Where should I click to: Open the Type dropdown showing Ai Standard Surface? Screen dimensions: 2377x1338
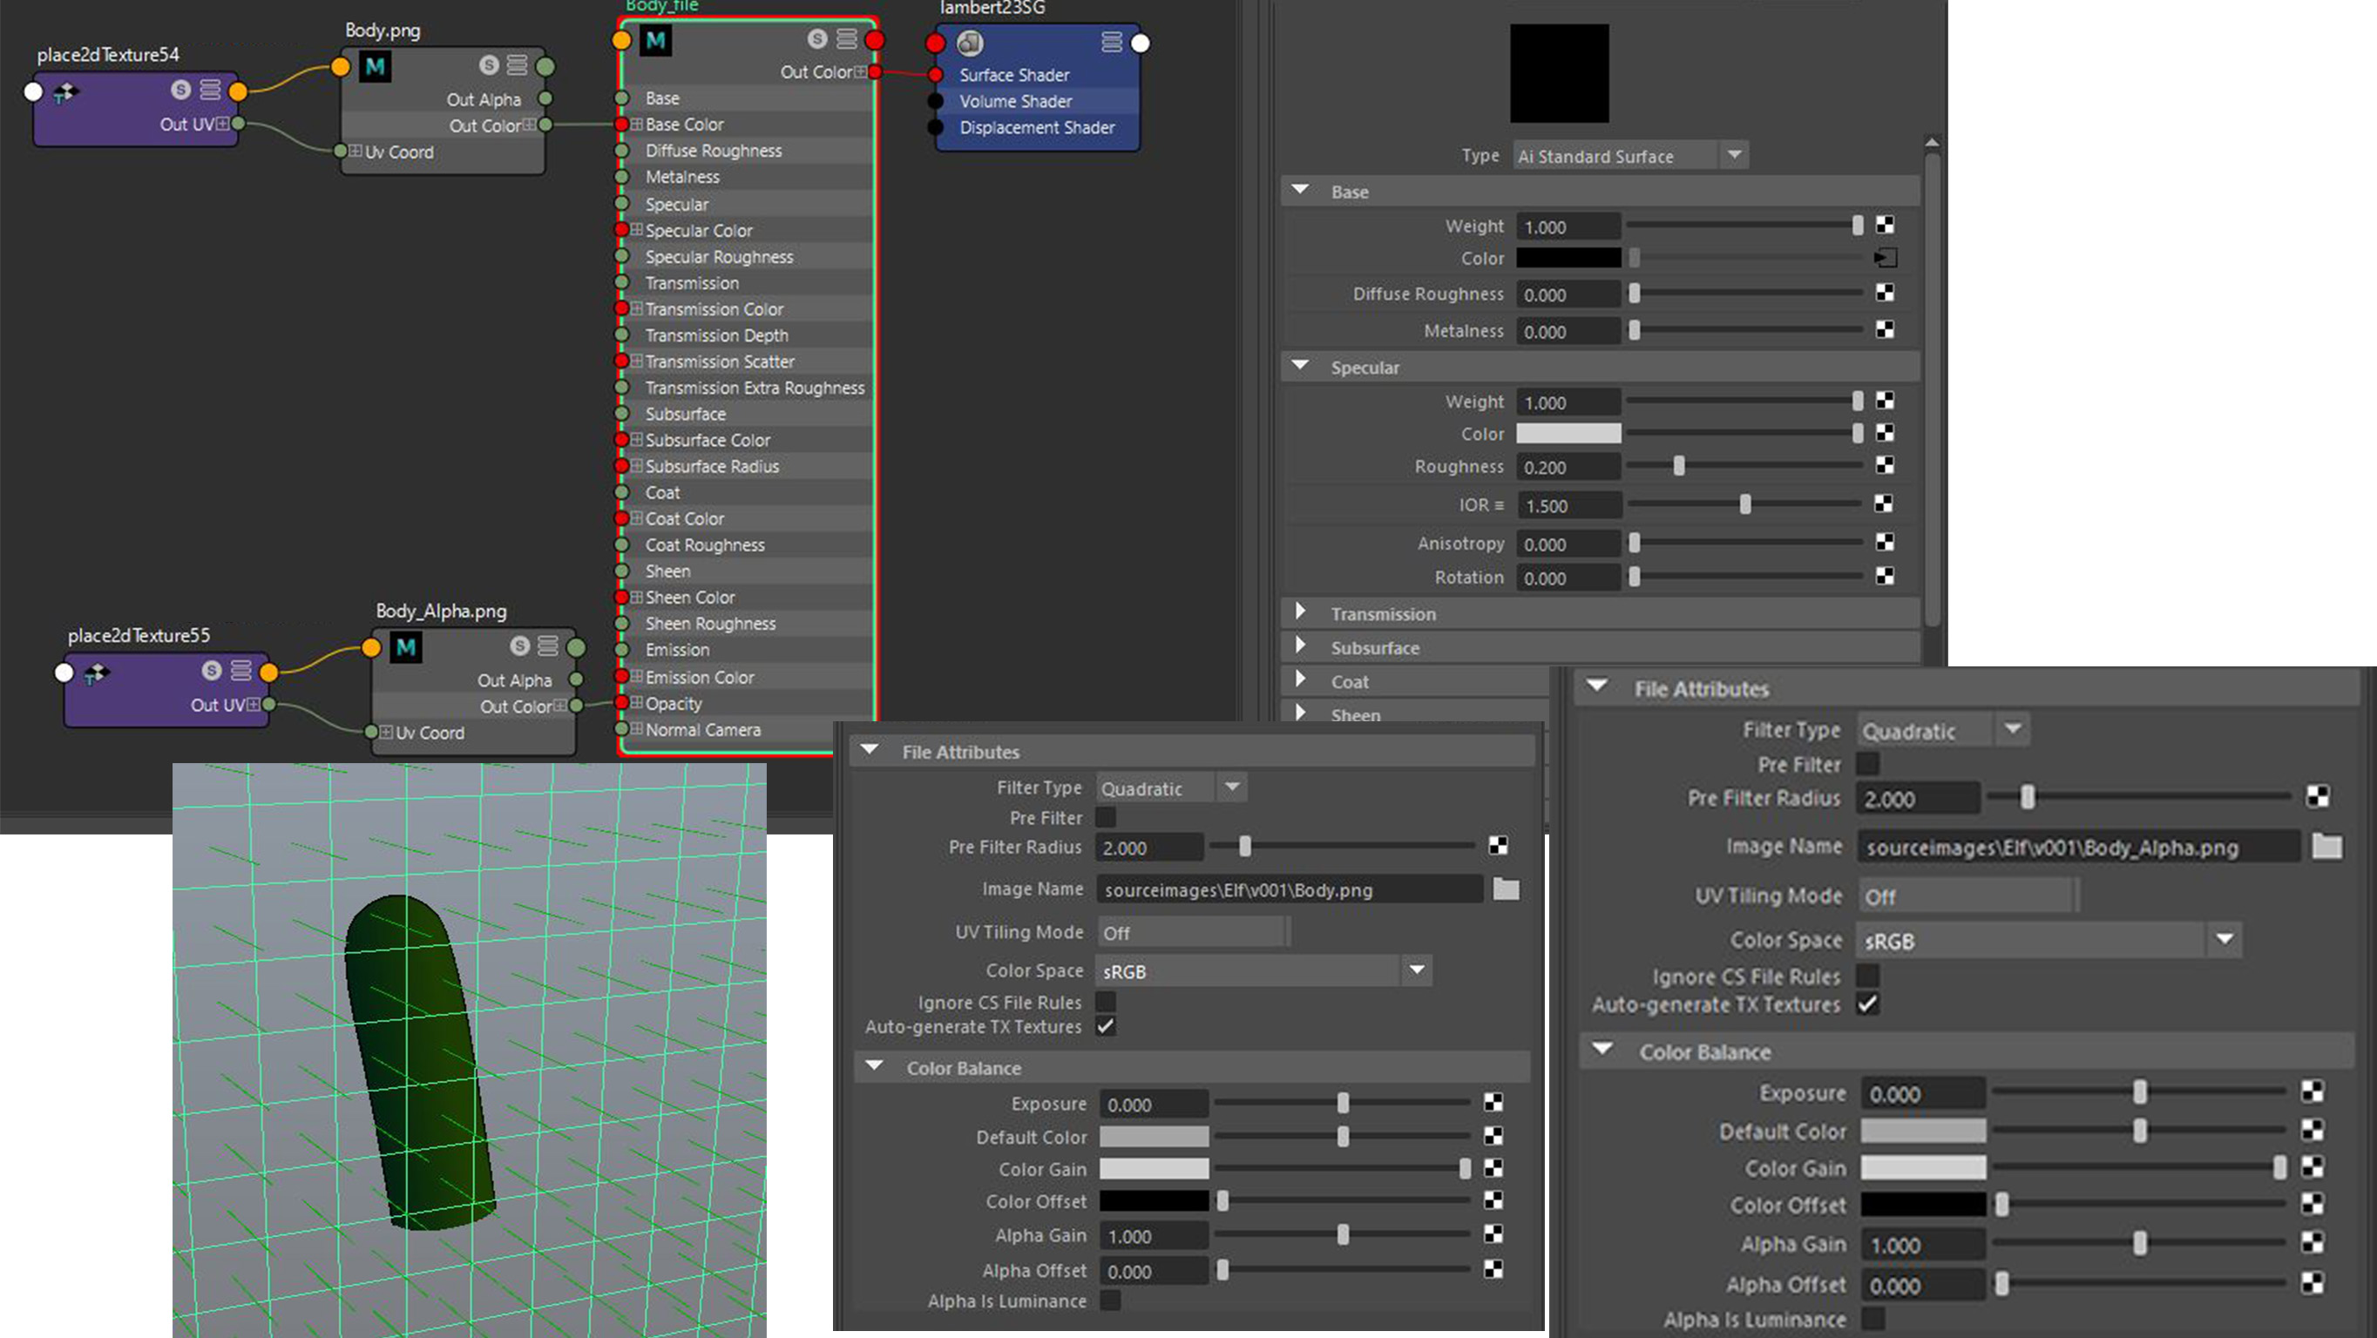(1629, 156)
